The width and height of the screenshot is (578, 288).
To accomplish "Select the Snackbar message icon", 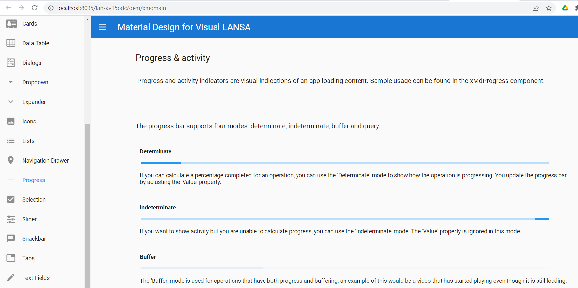I will pyautogui.click(x=11, y=238).
